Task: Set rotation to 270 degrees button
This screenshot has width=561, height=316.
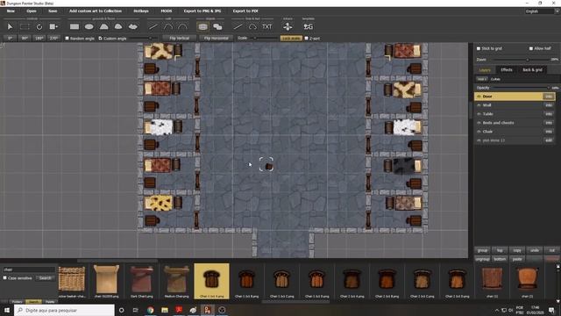Action: [54, 38]
